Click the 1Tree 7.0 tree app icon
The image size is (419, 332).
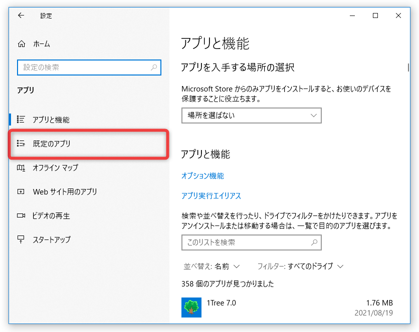pyautogui.click(x=191, y=307)
